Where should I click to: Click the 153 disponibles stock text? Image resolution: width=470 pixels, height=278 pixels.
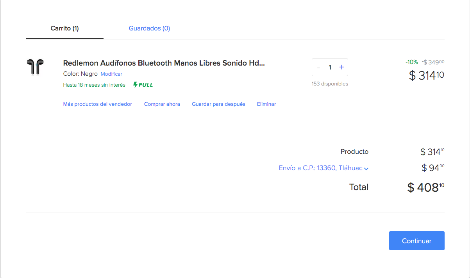pyautogui.click(x=330, y=84)
